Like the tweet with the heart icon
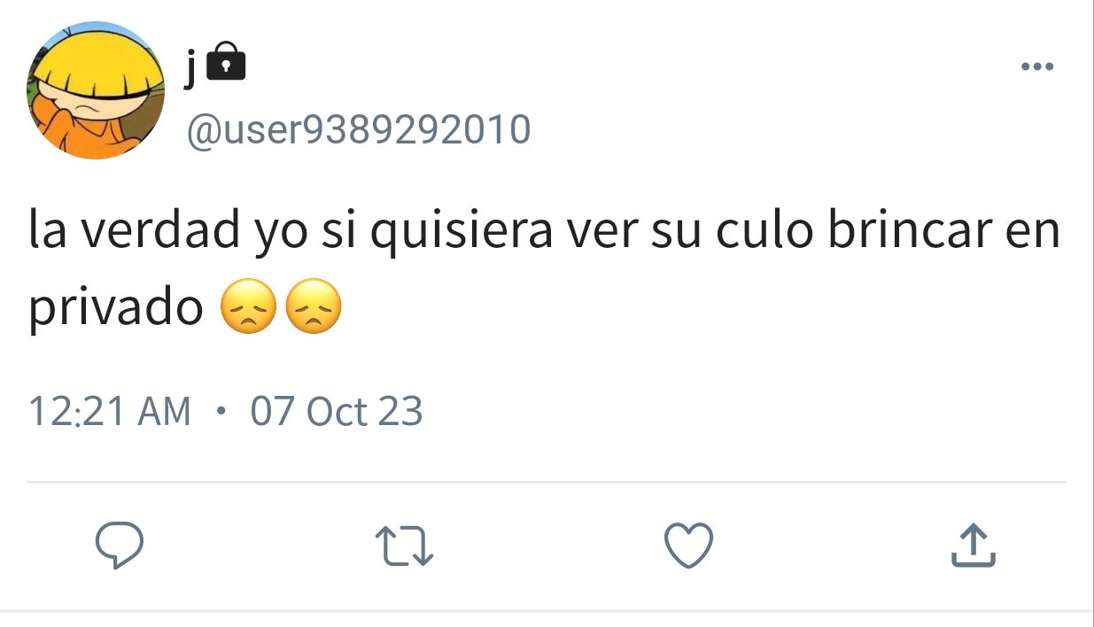This screenshot has width=1094, height=627. (x=688, y=545)
